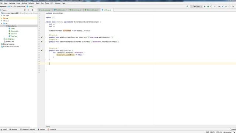Open the Terminal tool window
Screen dimensions: 236x133
point(13,129)
